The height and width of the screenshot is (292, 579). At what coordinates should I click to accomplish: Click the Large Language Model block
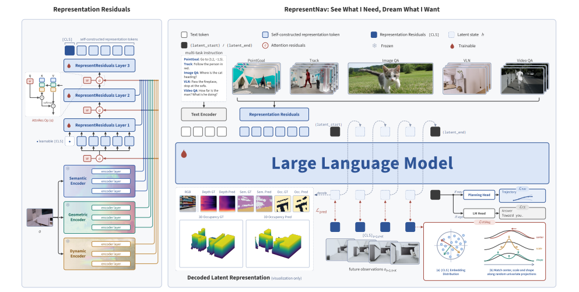(362, 163)
